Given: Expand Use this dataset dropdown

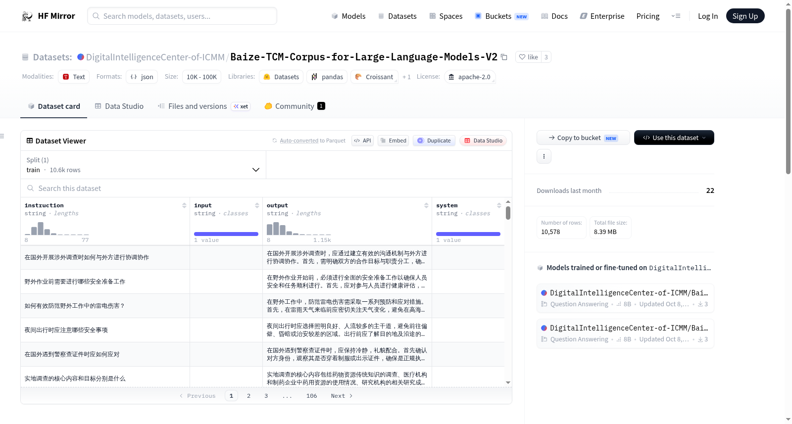Looking at the screenshot, I should click(674, 138).
